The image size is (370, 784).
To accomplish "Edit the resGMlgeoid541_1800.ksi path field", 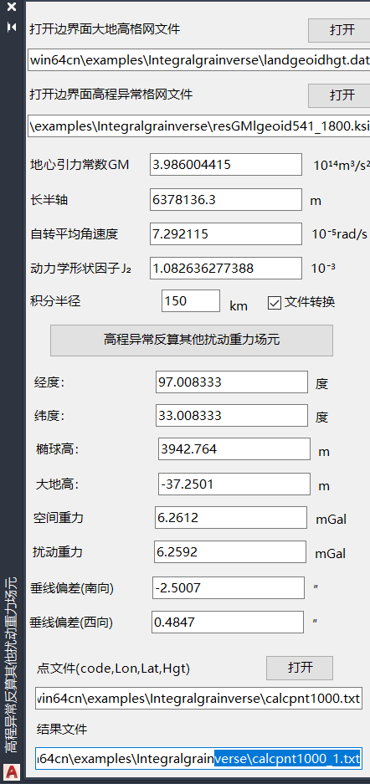I will point(199,126).
